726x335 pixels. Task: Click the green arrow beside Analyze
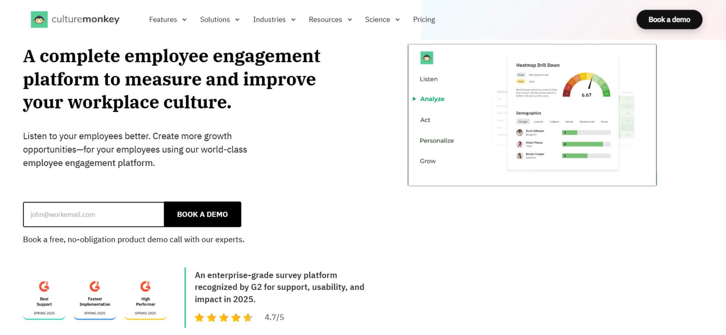pos(414,98)
